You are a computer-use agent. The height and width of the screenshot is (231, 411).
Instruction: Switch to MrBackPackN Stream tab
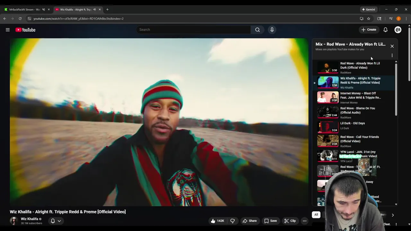tap(27, 9)
